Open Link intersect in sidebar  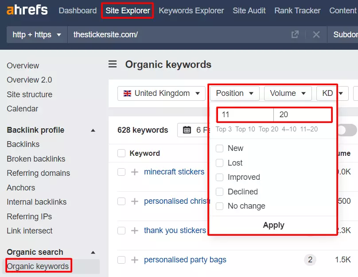pyautogui.click(x=29, y=231)
